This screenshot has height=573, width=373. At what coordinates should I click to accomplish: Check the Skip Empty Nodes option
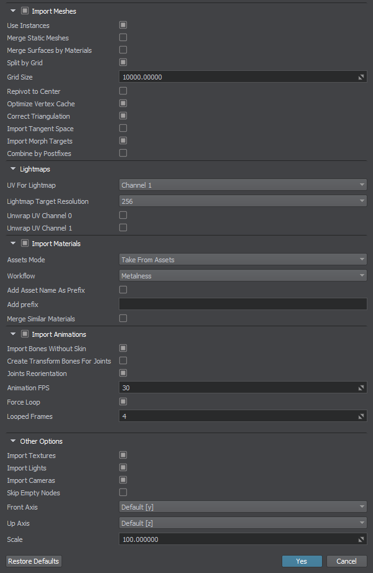[123, 493]
